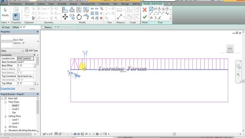This screenshot has height=138, width=245.
Task: Expand the 3D Views node
Action: click(x=5, y=127)
